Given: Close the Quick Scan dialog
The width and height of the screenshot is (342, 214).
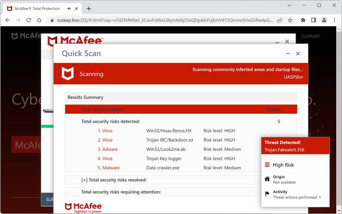Looking at the screenshot, I should (298, 54).
